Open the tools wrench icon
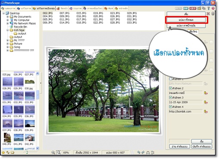219x159 pixels. tap(209, 9)
